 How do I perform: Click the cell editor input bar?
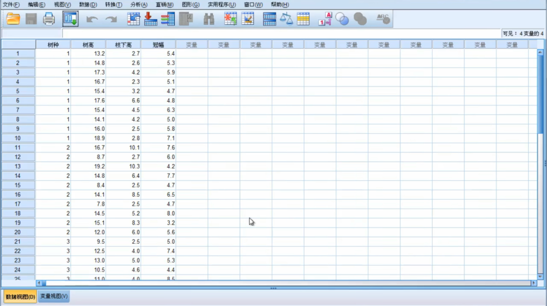click(x=279, y=33)
